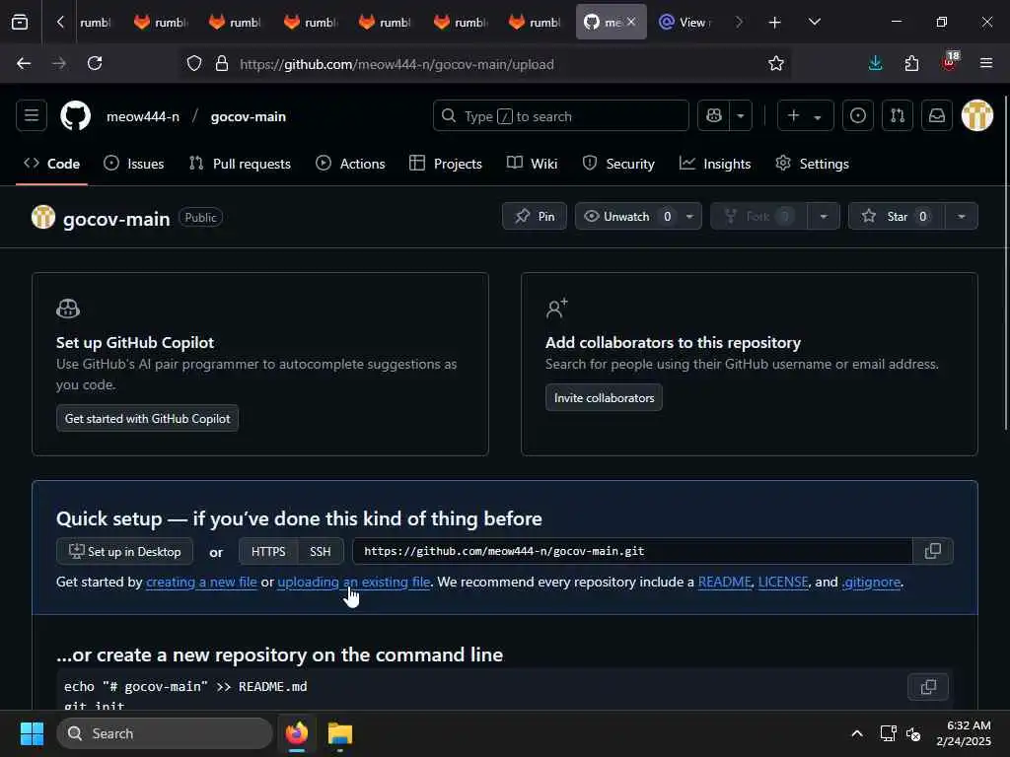Viewport: 1010px width, 757px height.
Task: Open the Firefox application menu
Action: (986, 64)
